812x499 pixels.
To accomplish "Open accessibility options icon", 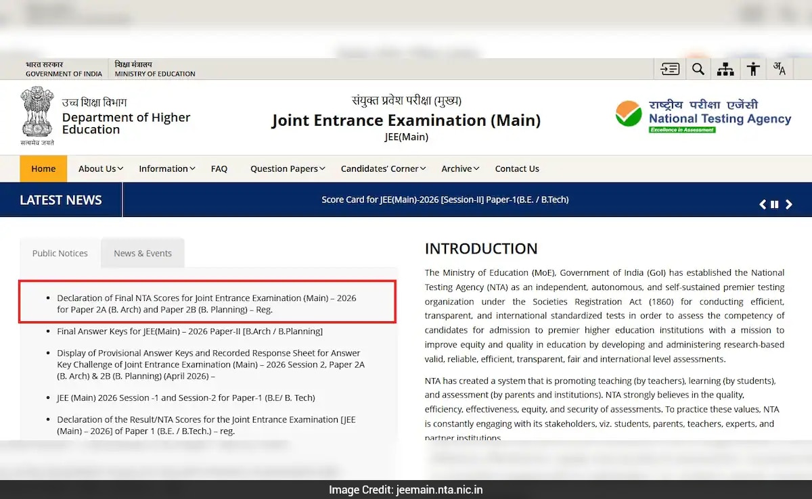I will [x=753, y=69].
